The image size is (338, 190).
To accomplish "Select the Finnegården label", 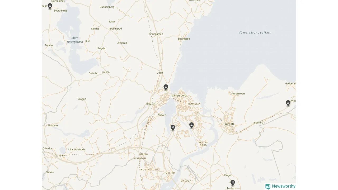I will [156, 34].
